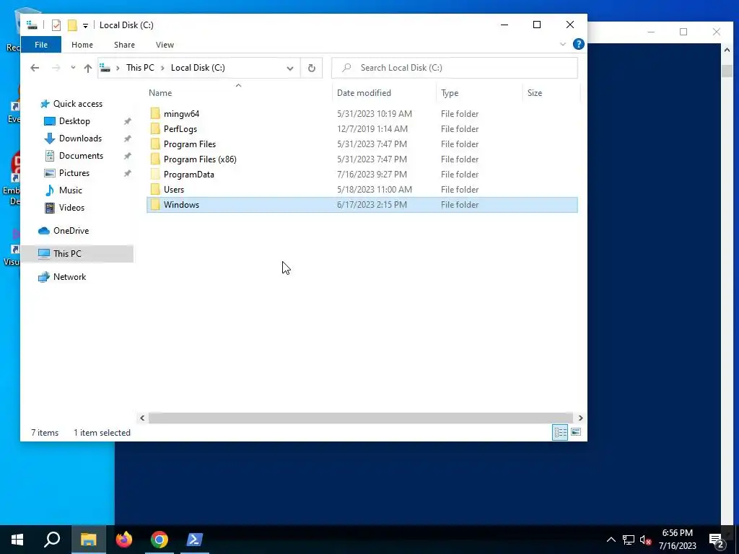Click the muted volume tray icon

tap(645, 540)
